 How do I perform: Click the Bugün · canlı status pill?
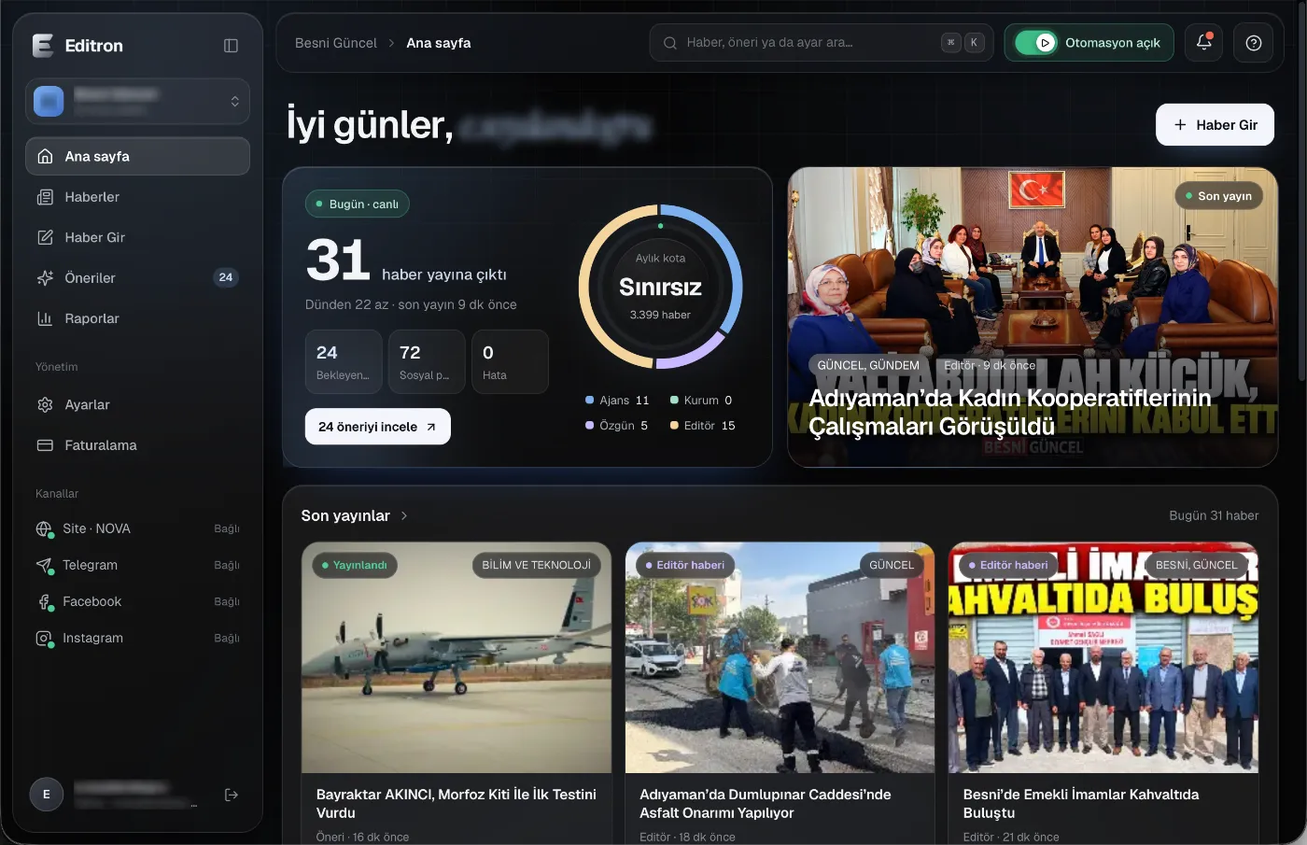pos(358,204)
